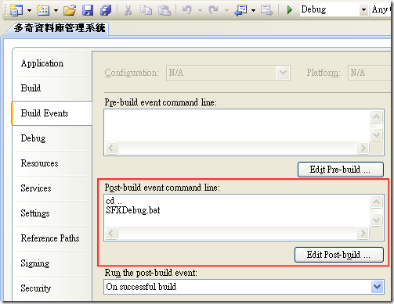Screen dimensions: 394x304
Task: Open the Undo history dropdown arrow
Action: pos(200,10)
